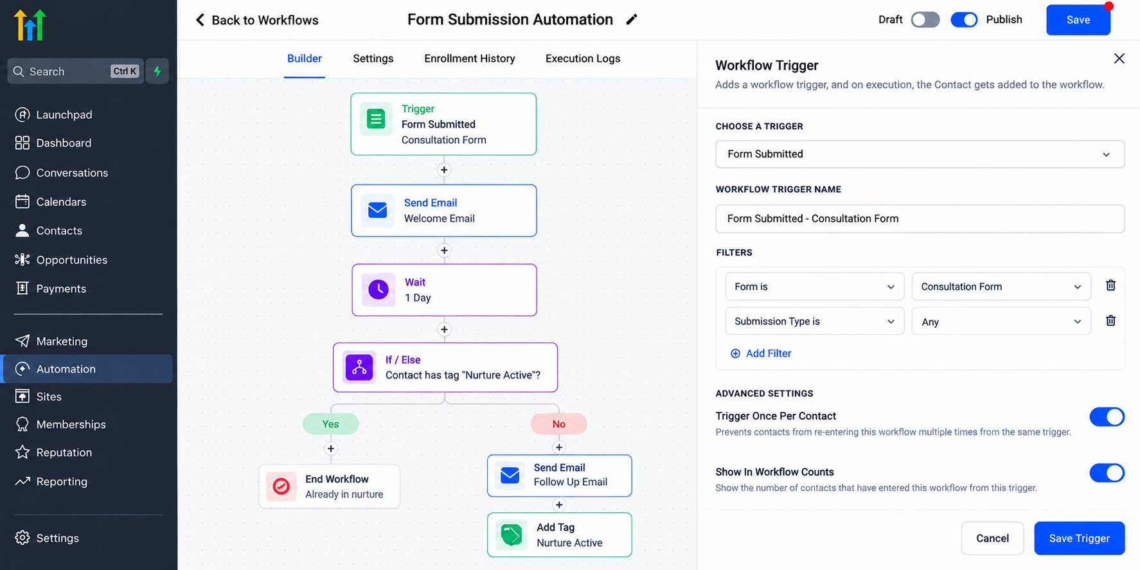Save the workflow
Viewport: 1140px width, 570px height.
tap(1078, 20)
